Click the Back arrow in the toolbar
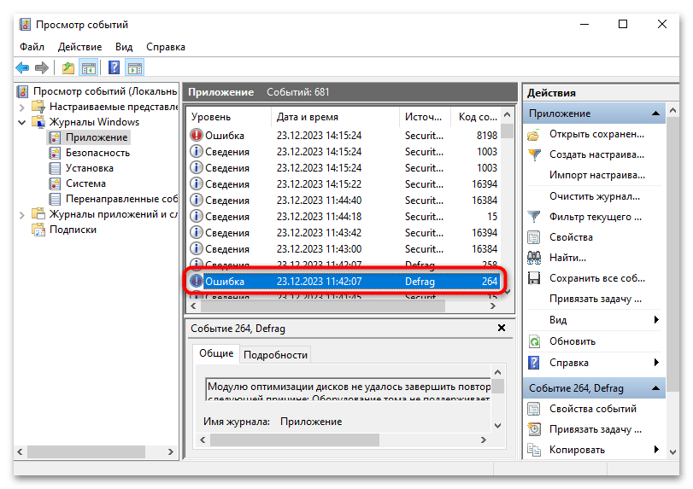 point(22,68)
